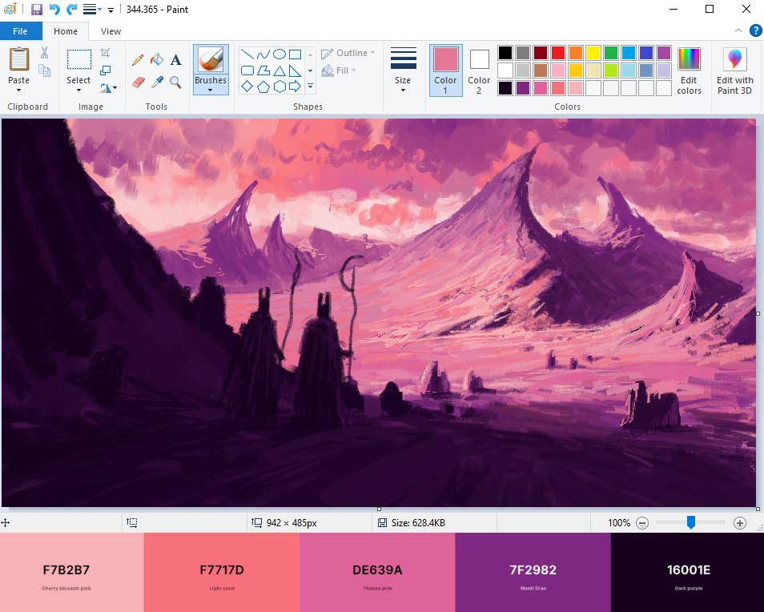Toggle the Brushes tool on
The image size is (764, 612).
coord(211,59)
